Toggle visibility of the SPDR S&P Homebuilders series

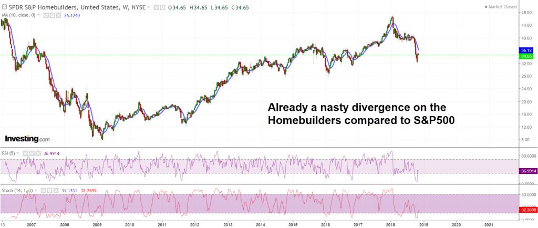[x=156, y=7]
